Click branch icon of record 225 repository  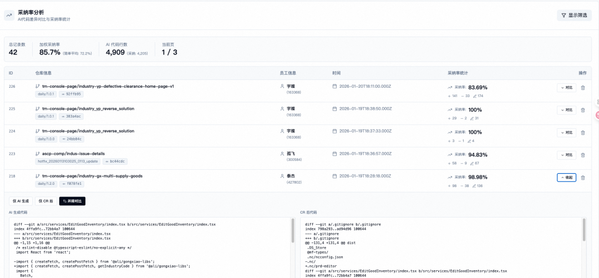pos(38,109)
